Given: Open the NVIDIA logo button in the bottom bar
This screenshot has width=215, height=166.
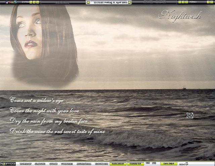Looking at the screenshot, I should coord(8,164).
